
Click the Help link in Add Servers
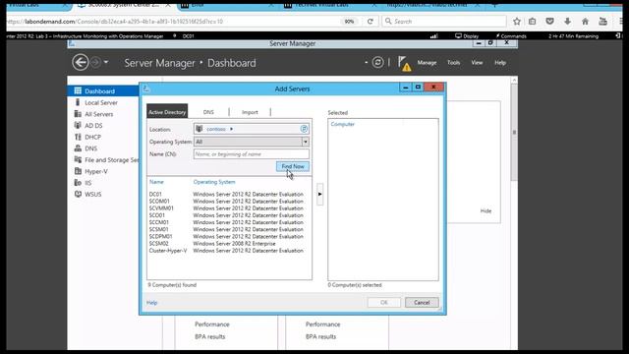tap(152, 303)
